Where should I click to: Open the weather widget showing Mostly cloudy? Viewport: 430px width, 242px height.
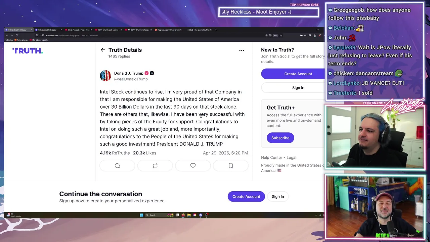[x=13, y=215]
